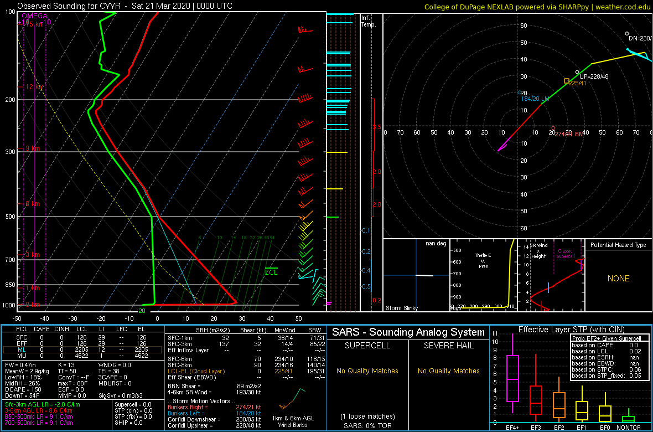This screenshot has width=653, height=432.
Task: Click the DCAPE = 150 value
Action: pyautogui.click(x=22, y=389)
